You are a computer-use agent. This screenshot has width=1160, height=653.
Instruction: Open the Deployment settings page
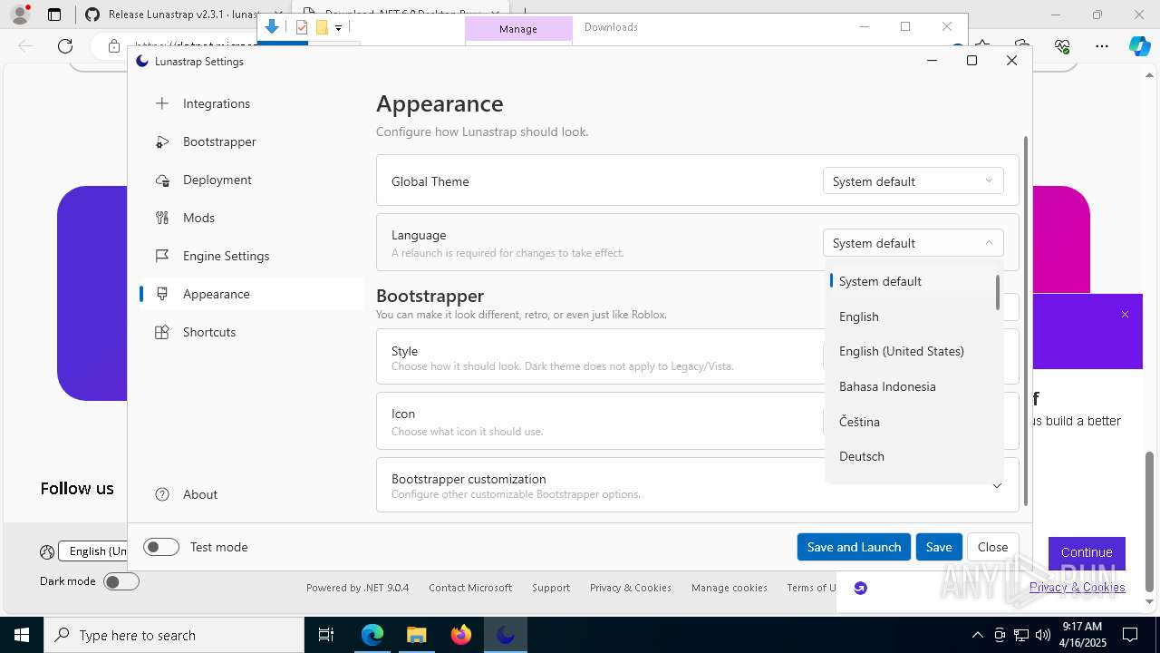click(x=252, y=180)
